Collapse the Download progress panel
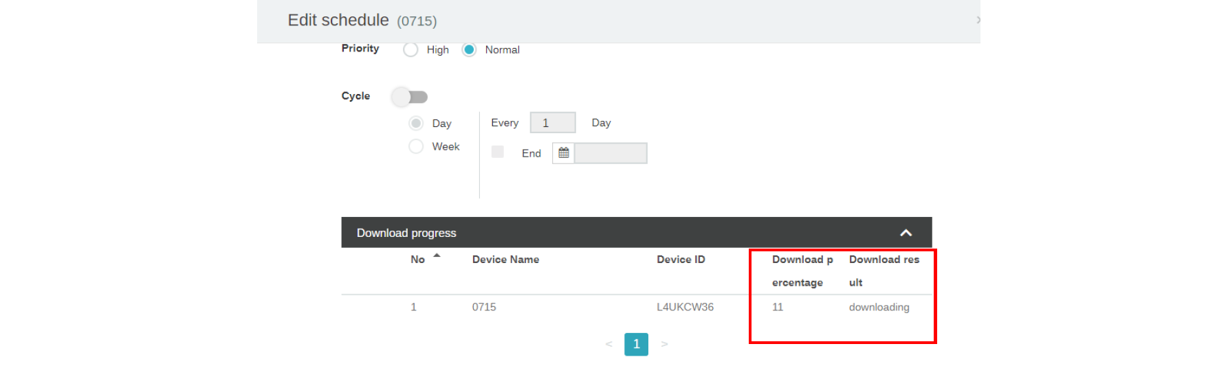This screenshot has height=366, width=1217. (906, 233)
